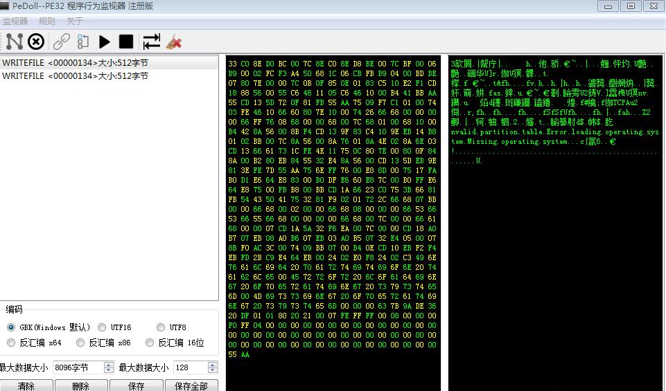Select the first WRITEFILE 00000134 entry
This screenshot has height=391, width=666.
[x=109, y=63]
